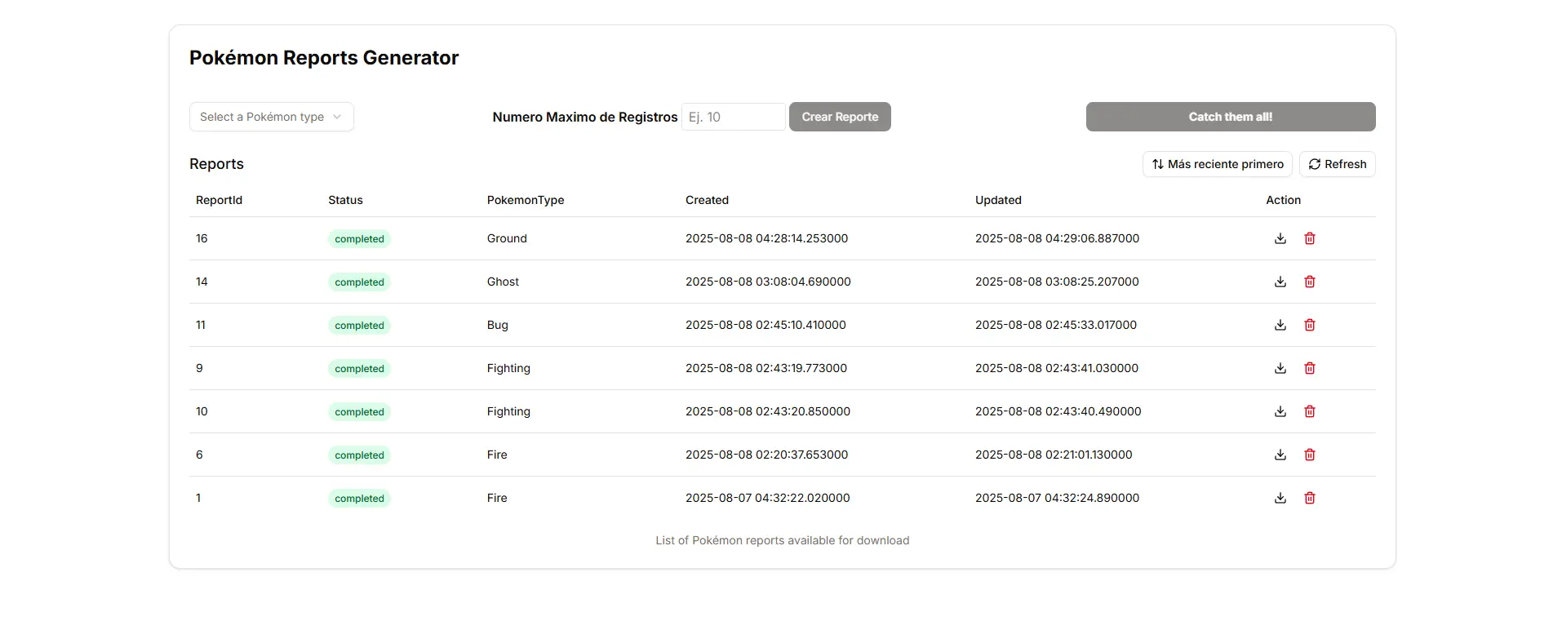Toggle the Más reciente primero sort order

[x=1217, y=164]
